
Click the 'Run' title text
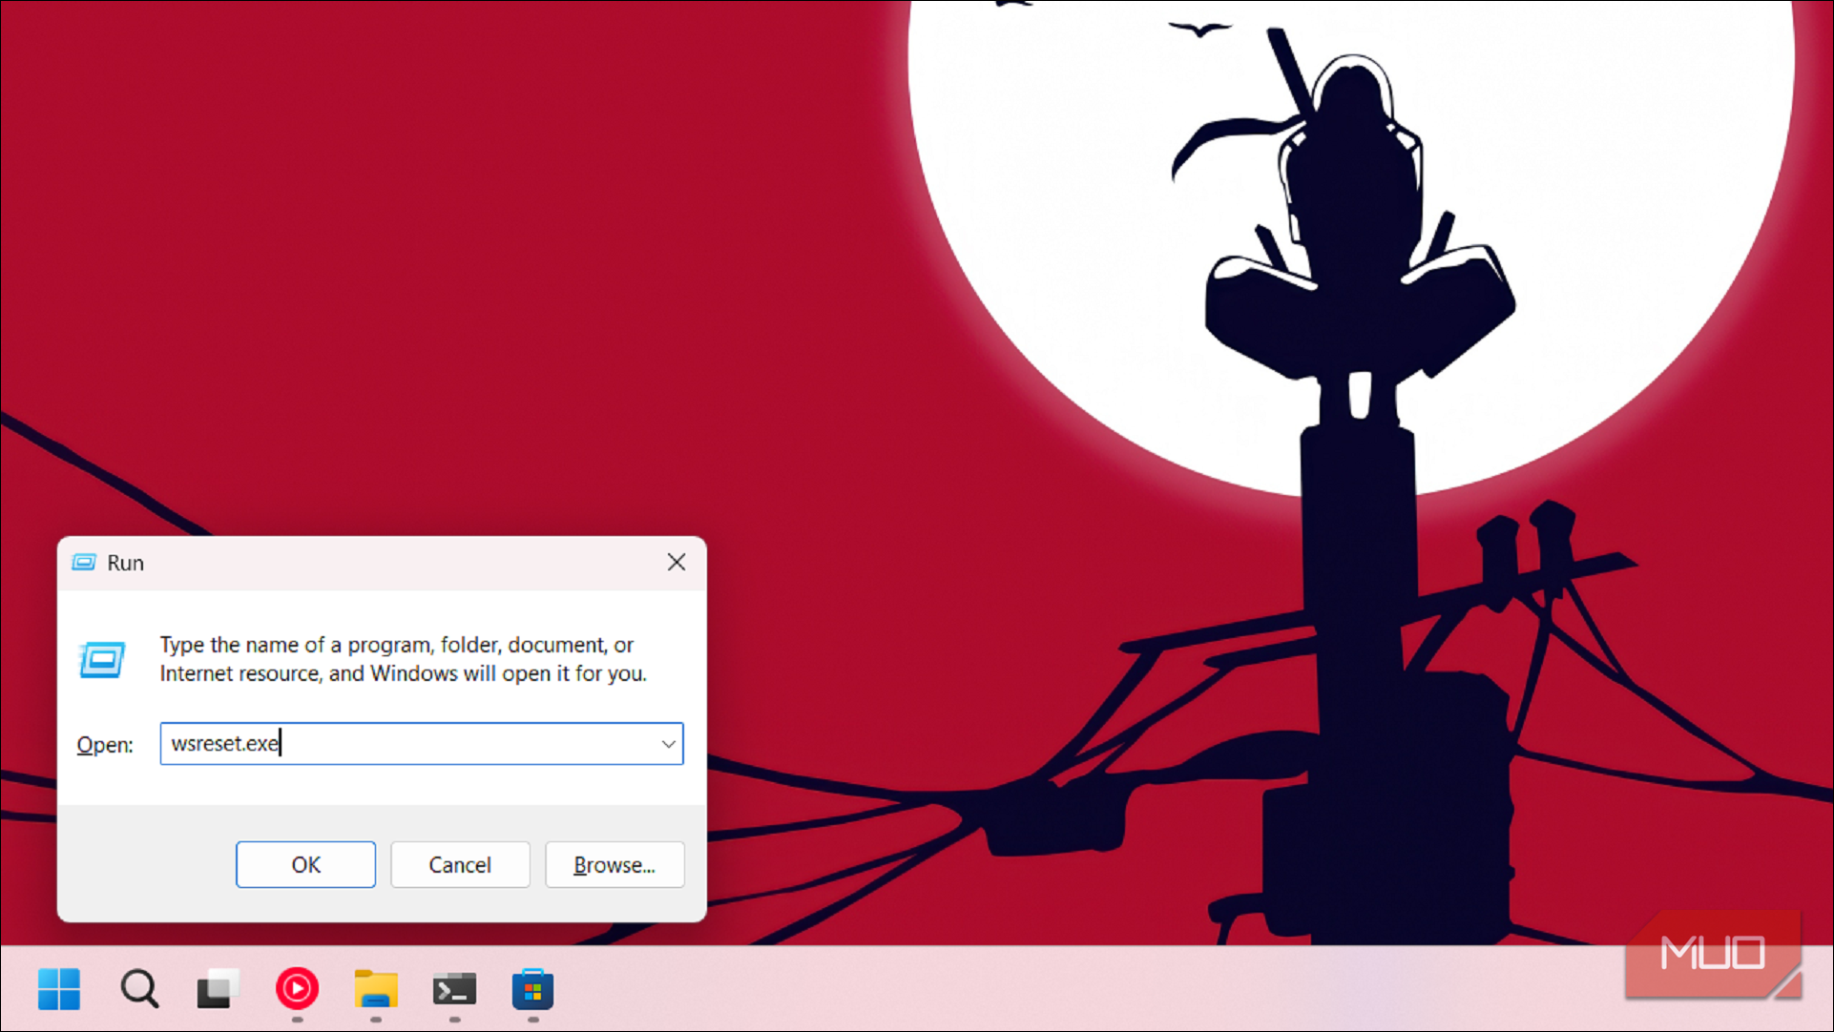click(x=125, y=564)
